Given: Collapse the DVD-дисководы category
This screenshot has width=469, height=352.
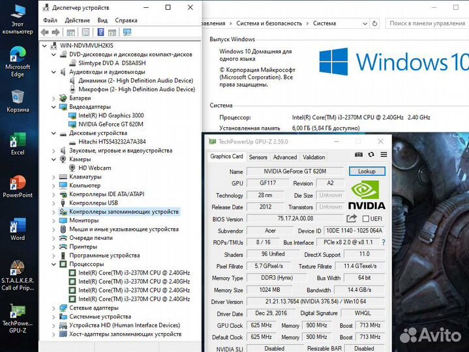Looking at the screenshot, I should point(53,55).
